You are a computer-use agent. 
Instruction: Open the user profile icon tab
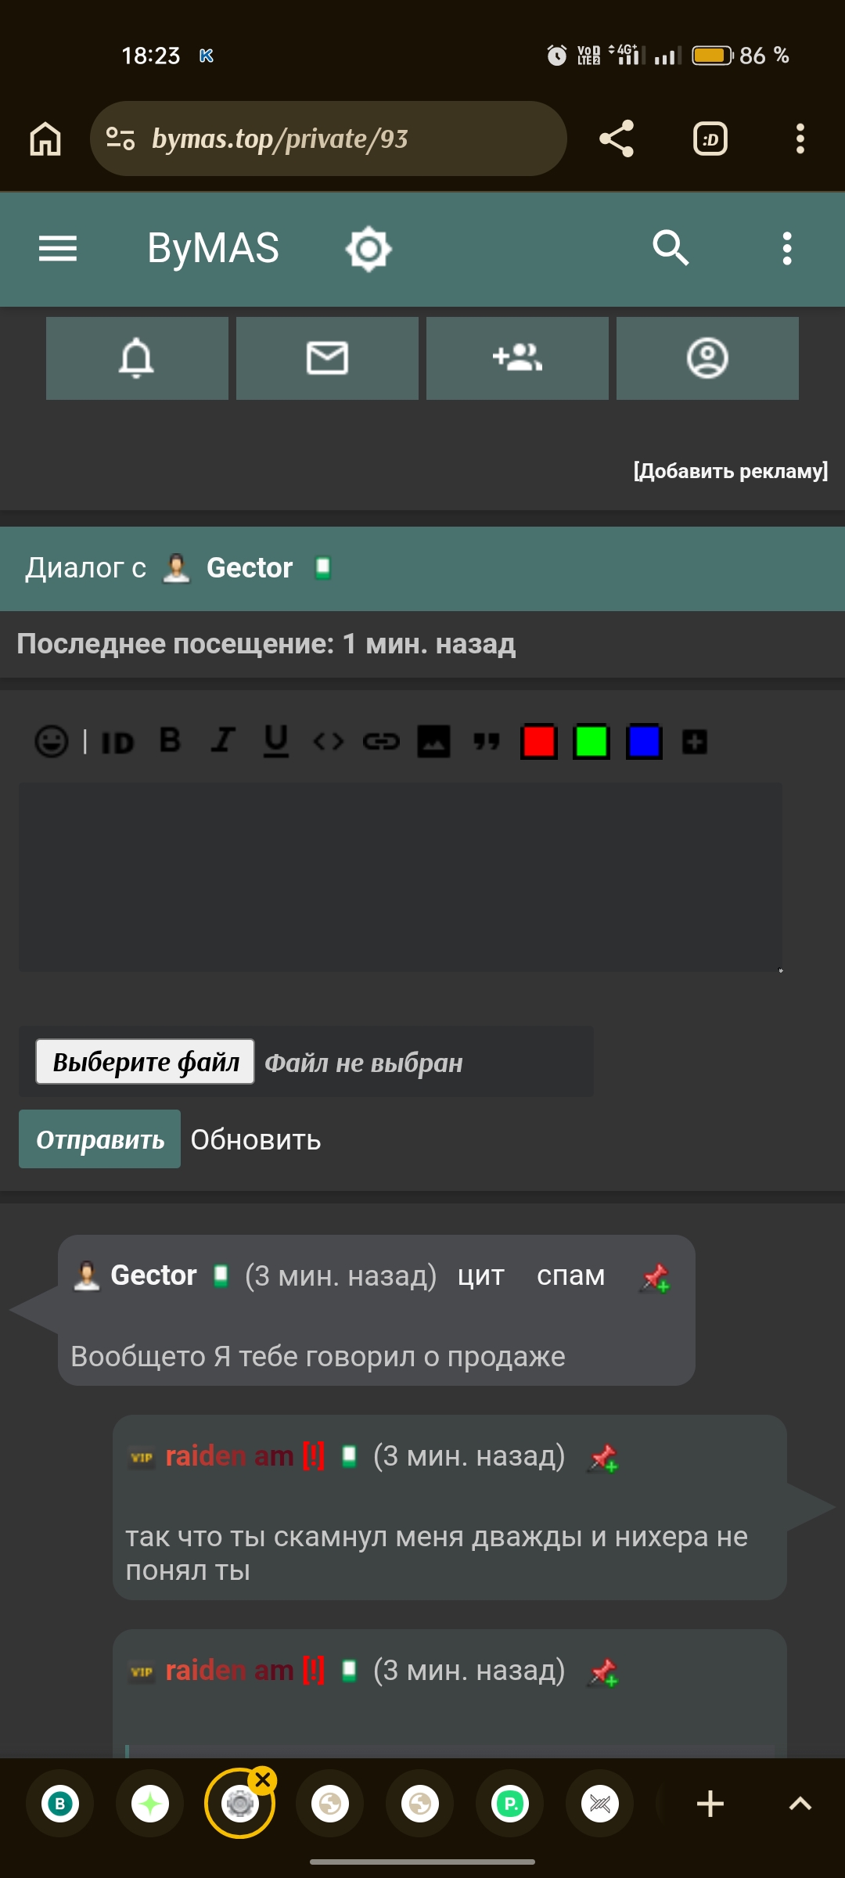point(707,358)
